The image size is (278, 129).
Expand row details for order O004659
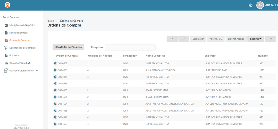point(55,90)
